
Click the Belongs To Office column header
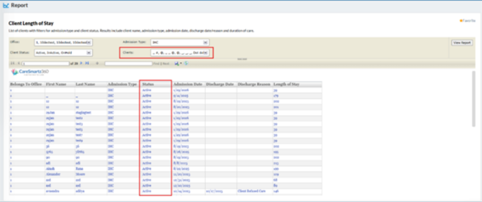click(26, 84)
